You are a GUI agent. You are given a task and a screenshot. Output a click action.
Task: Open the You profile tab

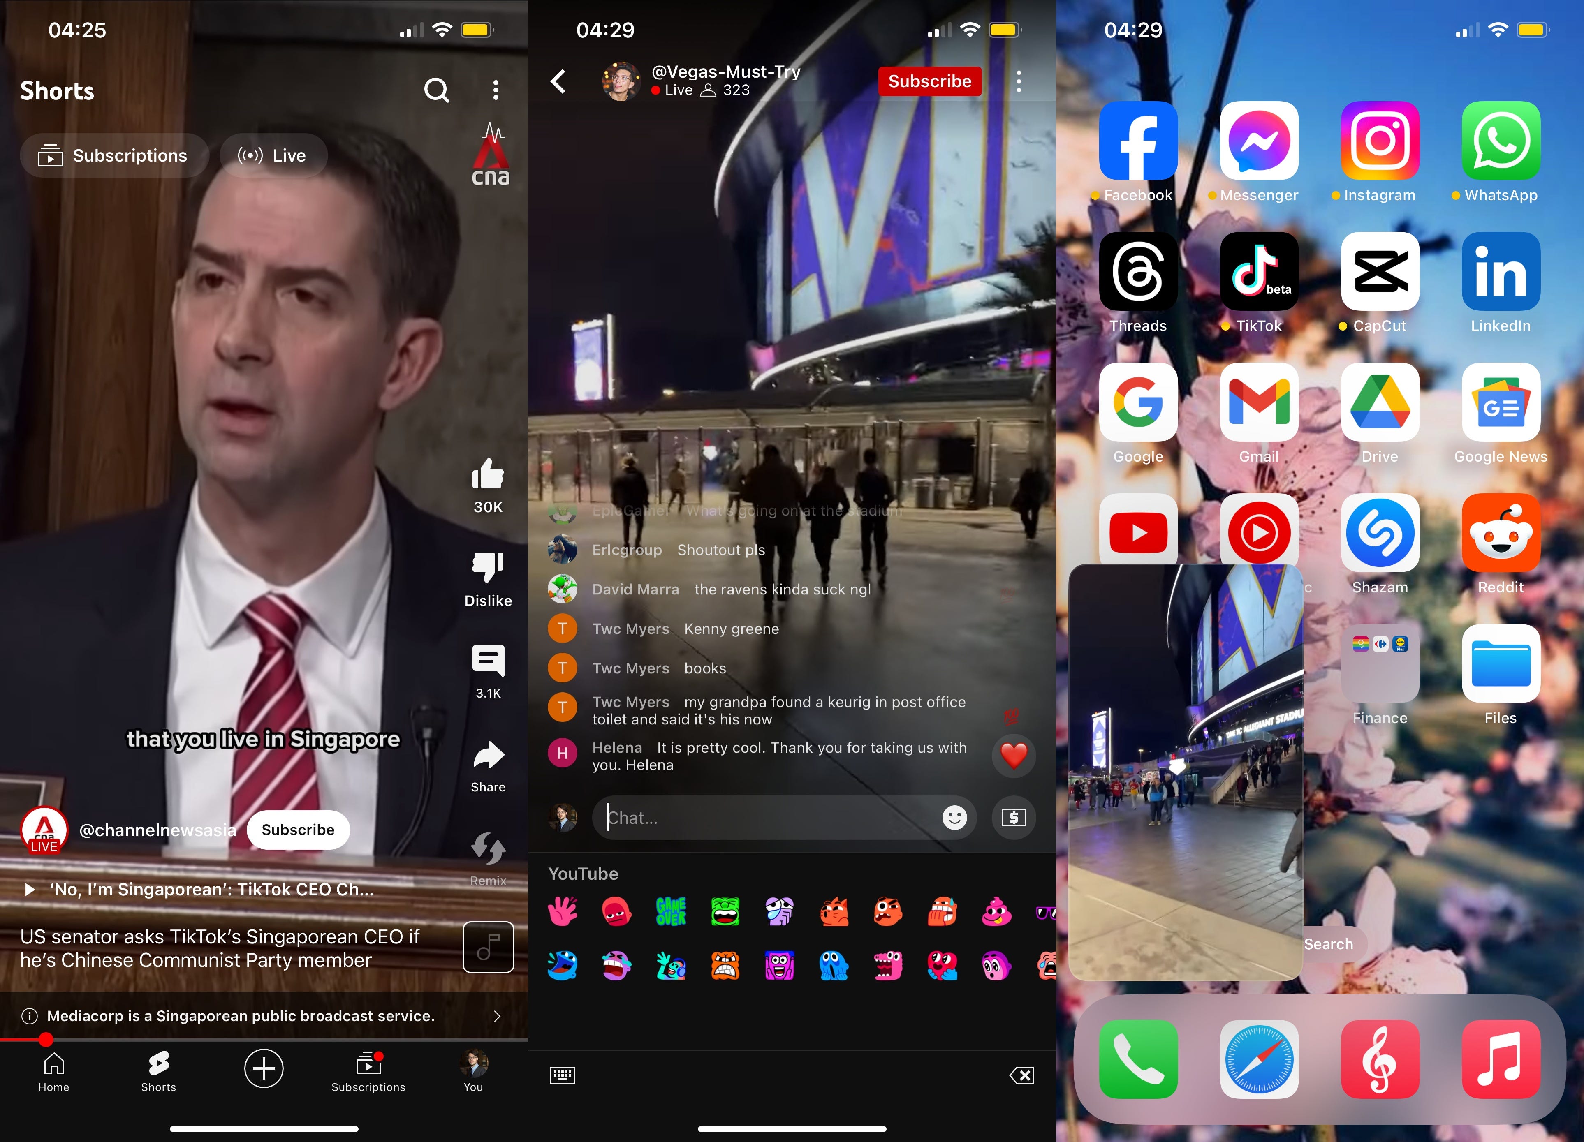(474, 1071)
